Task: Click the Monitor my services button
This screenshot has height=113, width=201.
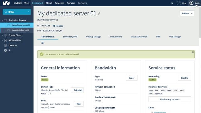Action: 170,99
